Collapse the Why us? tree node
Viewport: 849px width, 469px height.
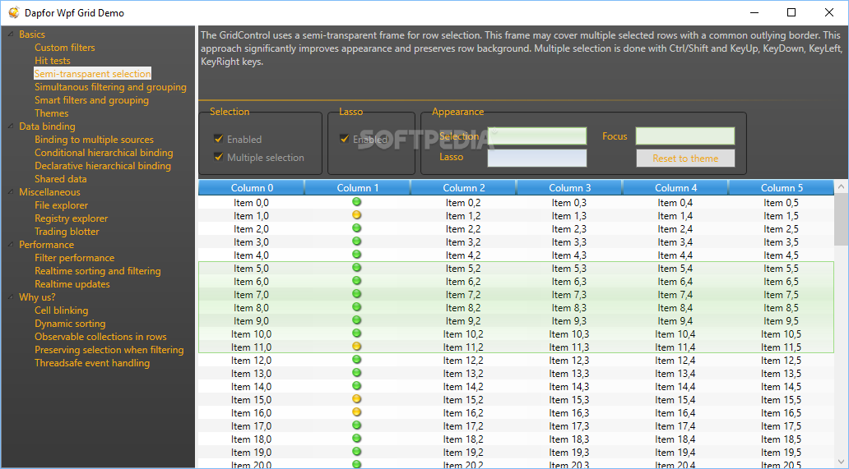click(x=11, y=297)
